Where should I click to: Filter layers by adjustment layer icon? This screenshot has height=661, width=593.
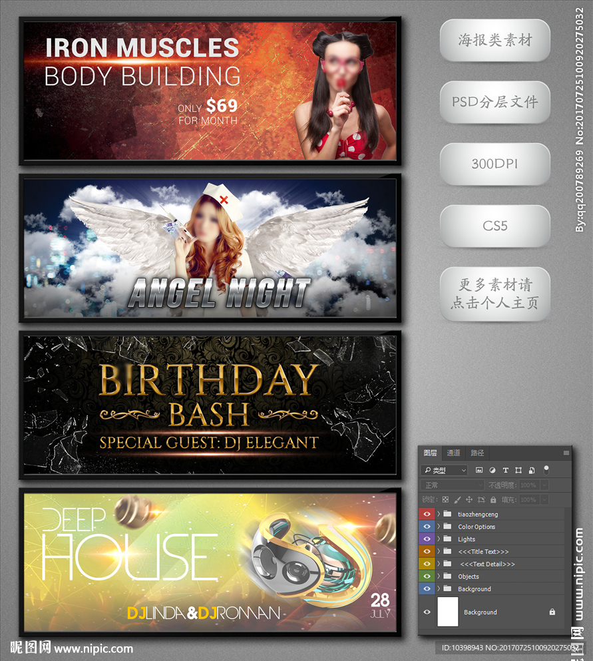(493, 470)
